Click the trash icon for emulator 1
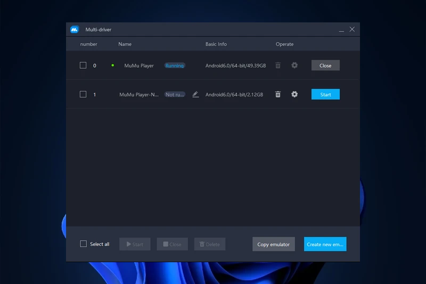The height and width of the screenshot is (284, 426). click(x=278, y=94)
